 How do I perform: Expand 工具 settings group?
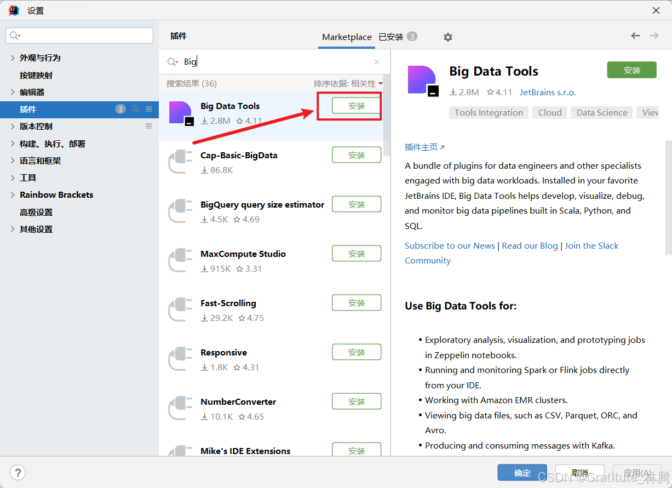(13, 177)
